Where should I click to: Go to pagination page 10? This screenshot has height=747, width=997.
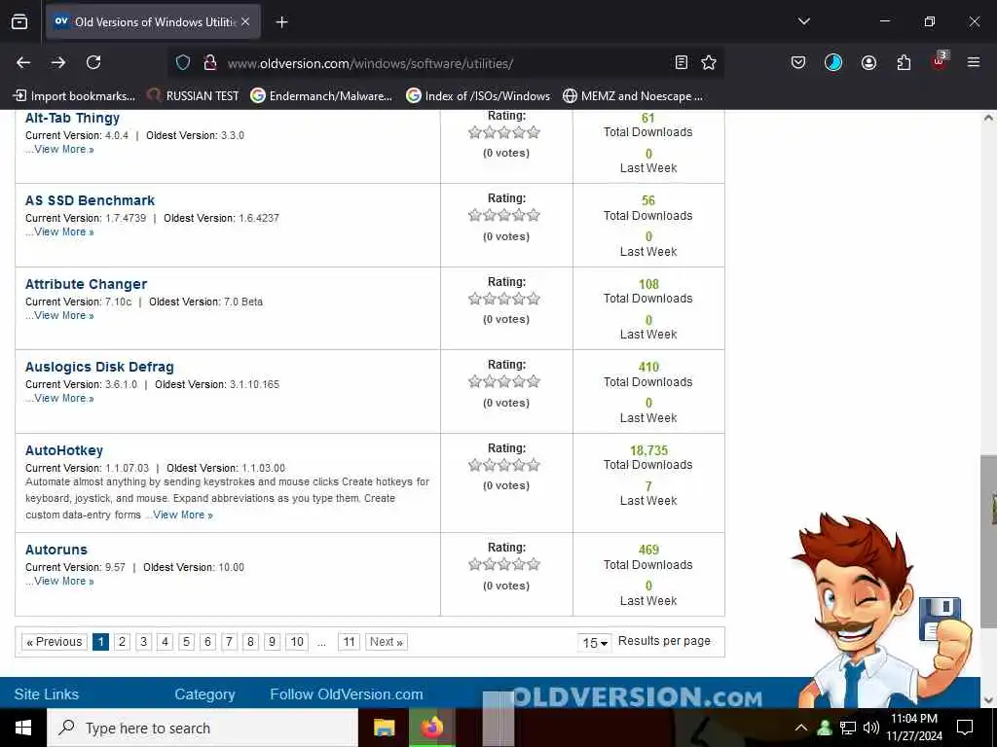(297, 642)
